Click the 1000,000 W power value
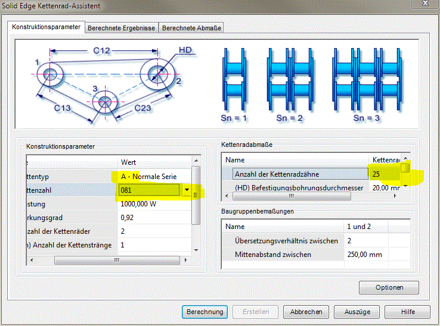This screenshot has height=326, width=440. click(x=154, y=204)
